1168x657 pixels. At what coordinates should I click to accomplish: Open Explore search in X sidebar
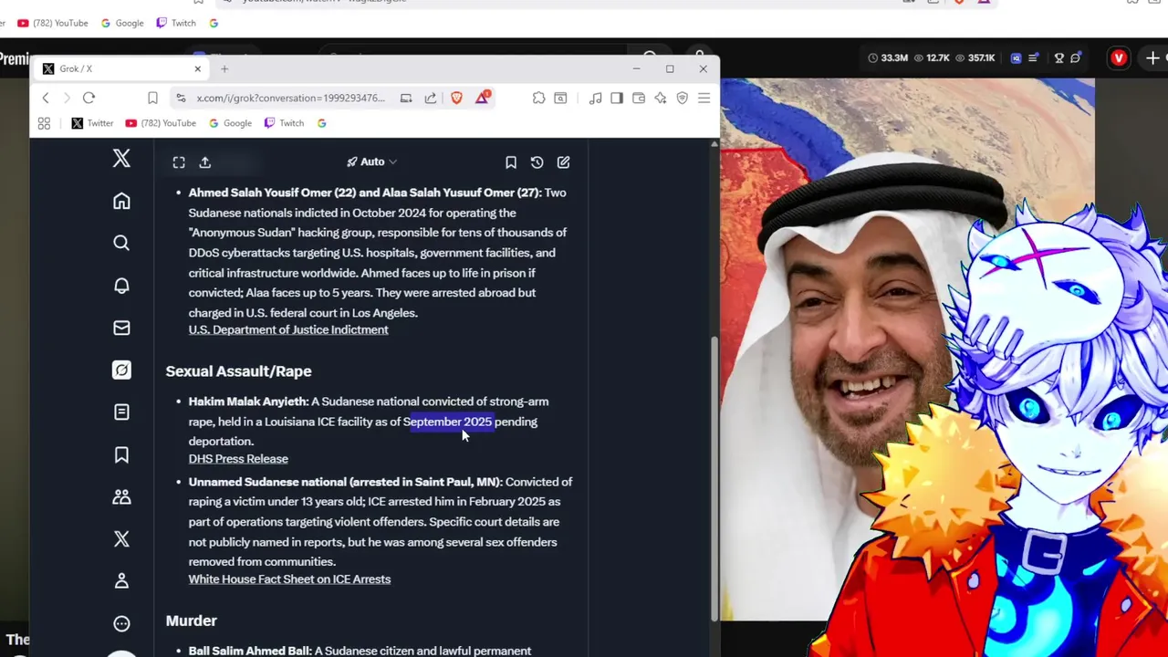click(x=121, y=243)
